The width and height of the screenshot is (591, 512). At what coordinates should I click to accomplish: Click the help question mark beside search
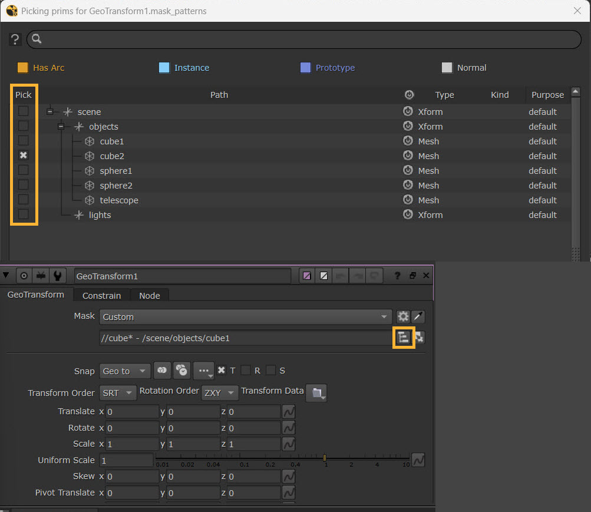point(15,39)
